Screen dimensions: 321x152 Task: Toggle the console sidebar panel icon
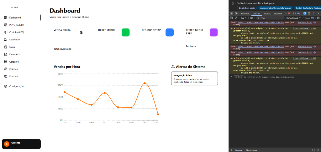coord(232,18)
